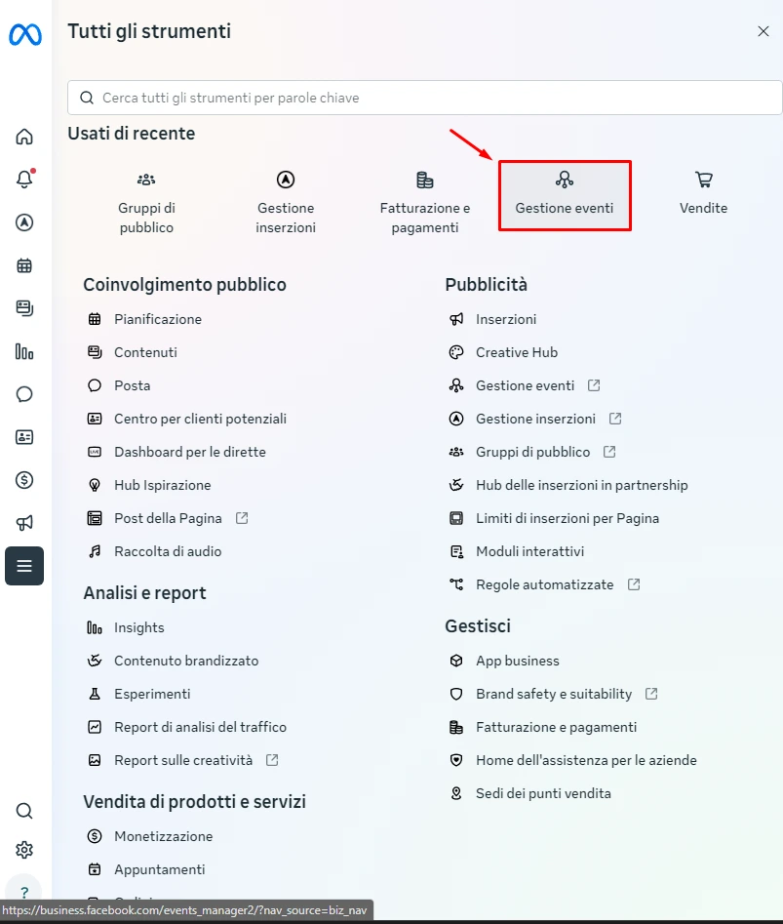
Task: Go to Fatturazione e pagamenti under Gestisci
Action: (556, 727)
